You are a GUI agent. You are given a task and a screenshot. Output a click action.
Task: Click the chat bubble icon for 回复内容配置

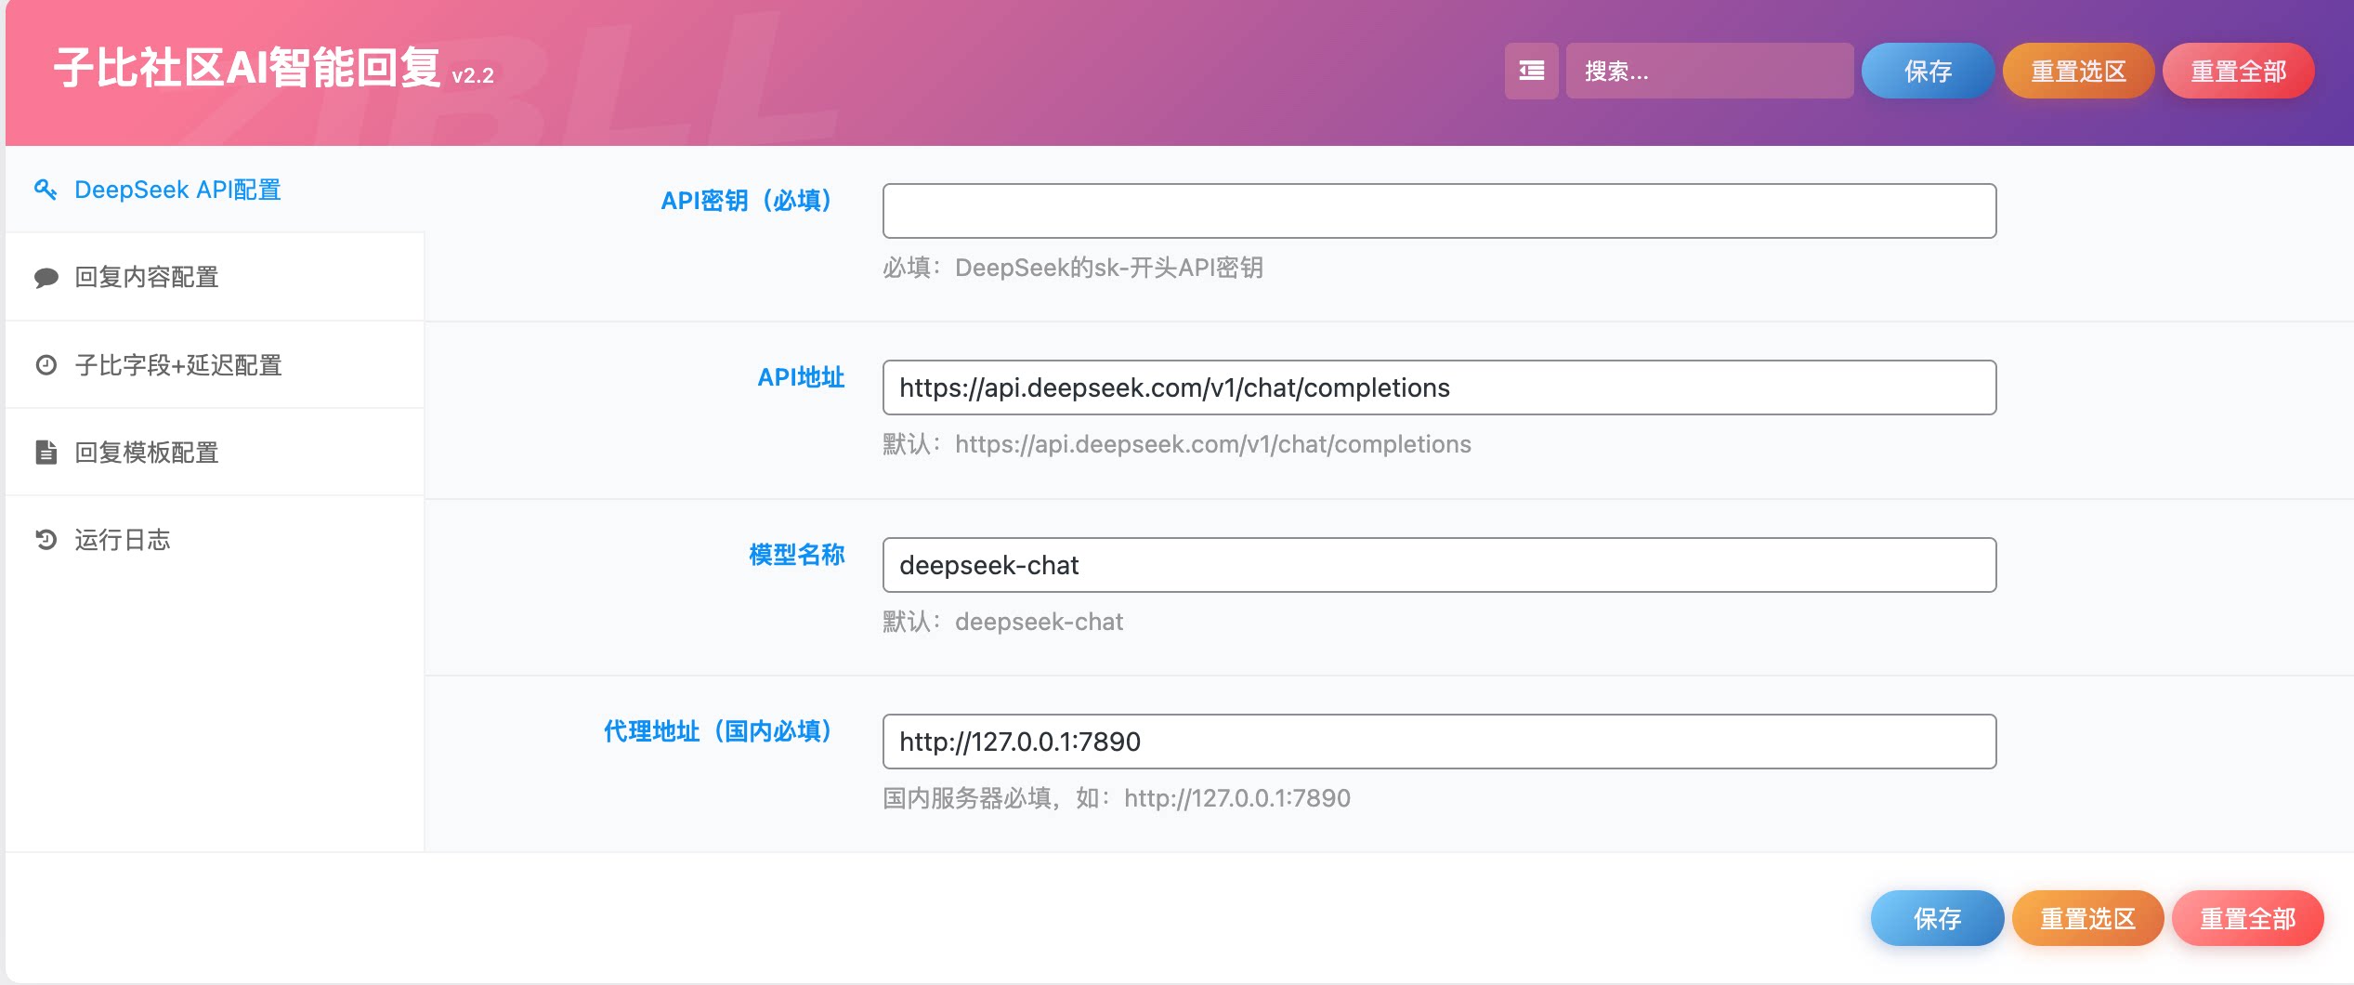point(46,276)
